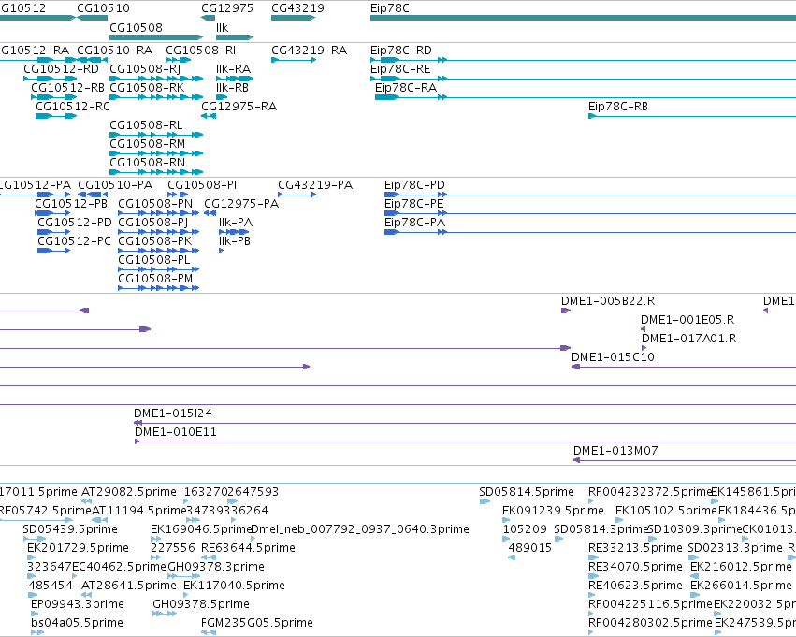Select protein CG10512-PB label

(x=71, y=204)
